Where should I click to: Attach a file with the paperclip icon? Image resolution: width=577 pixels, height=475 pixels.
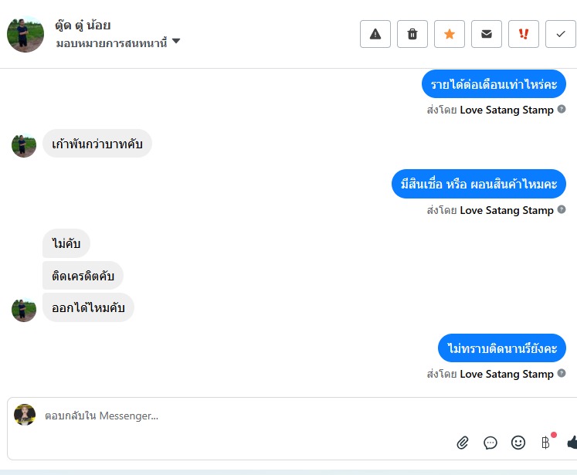click(463, 443)
